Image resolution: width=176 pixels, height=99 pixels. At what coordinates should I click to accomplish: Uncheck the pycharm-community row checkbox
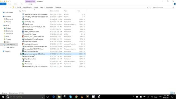click(x=21, y=54)
